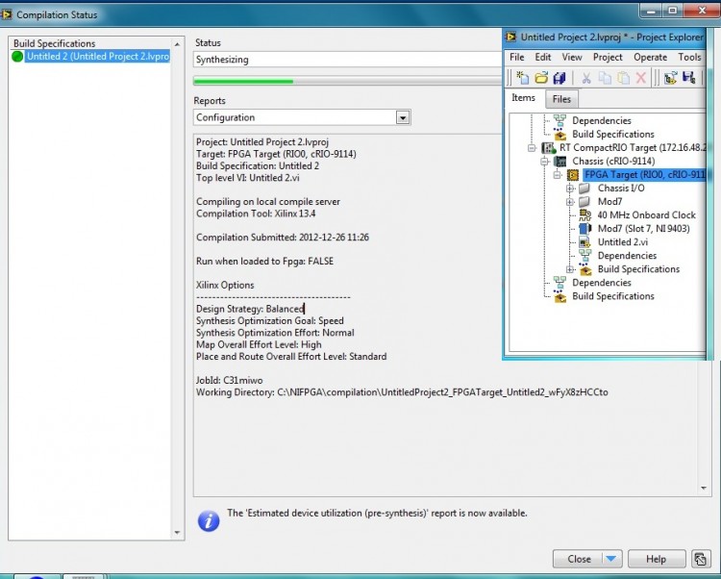Screen dimensions: 721x579
Task: Click the blue information icon
Action: (209, 521)
